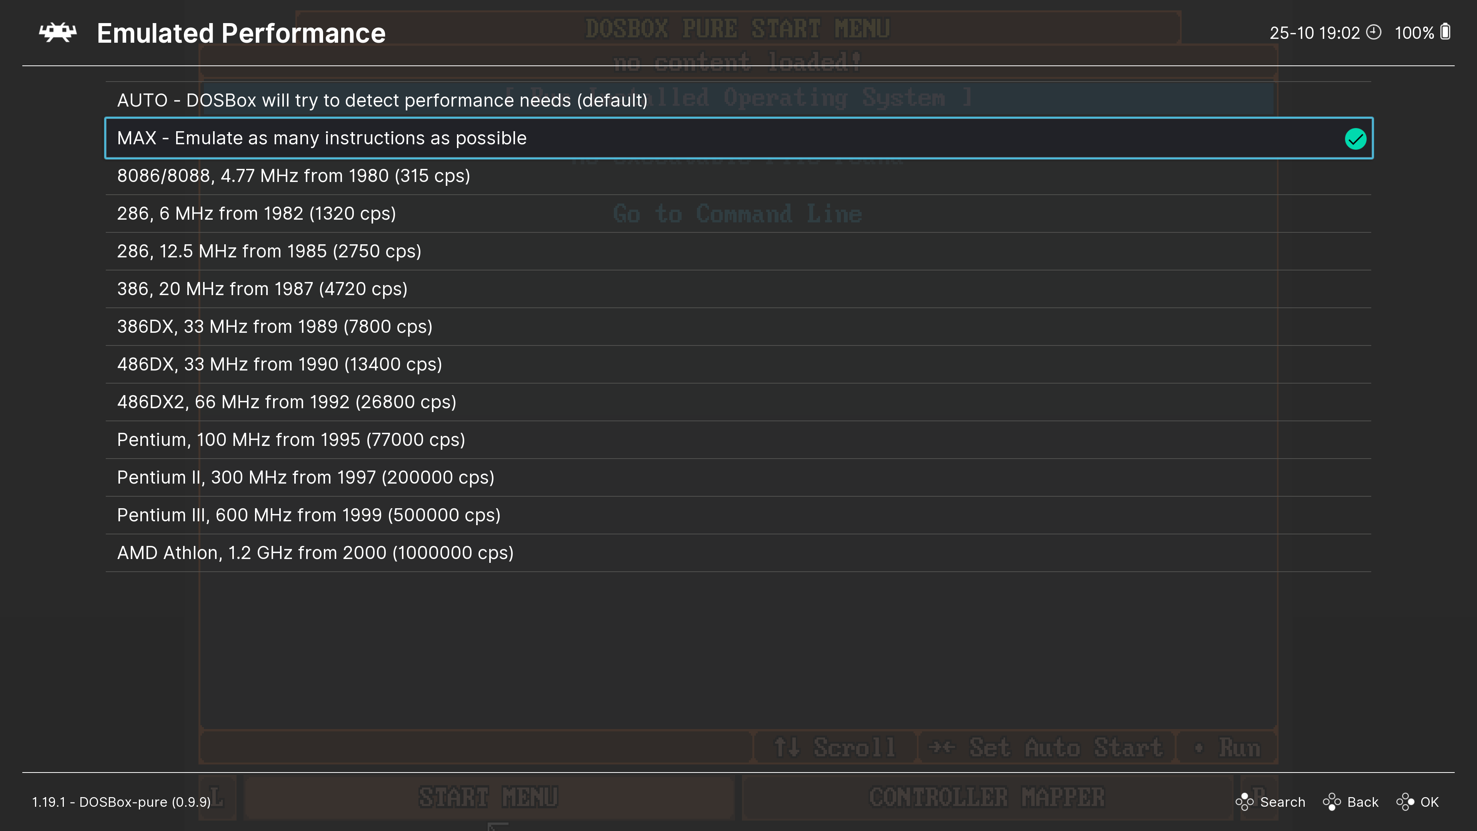
Task: Click the green checkmark on MAX option
Action: 1355,139
